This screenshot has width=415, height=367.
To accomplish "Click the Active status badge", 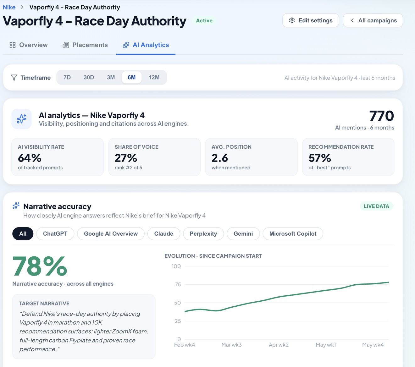I will click(x=204, y=20).
